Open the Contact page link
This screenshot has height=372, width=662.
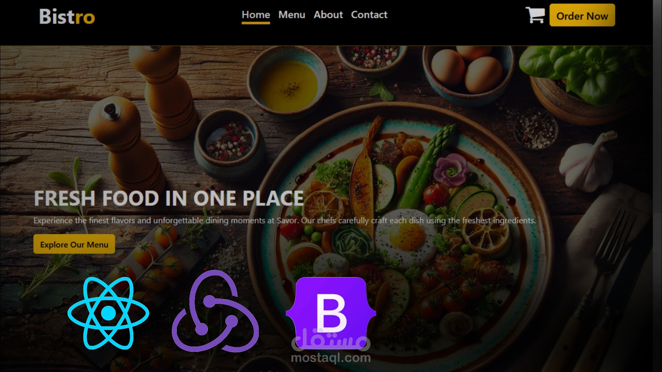coord(369,15)
